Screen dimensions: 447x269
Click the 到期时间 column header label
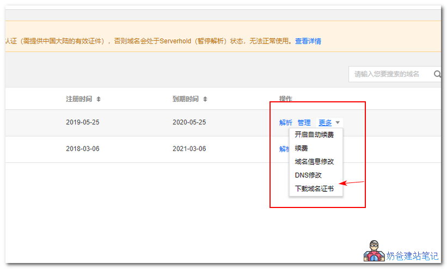pyautogui.click(x=186, y=99)
